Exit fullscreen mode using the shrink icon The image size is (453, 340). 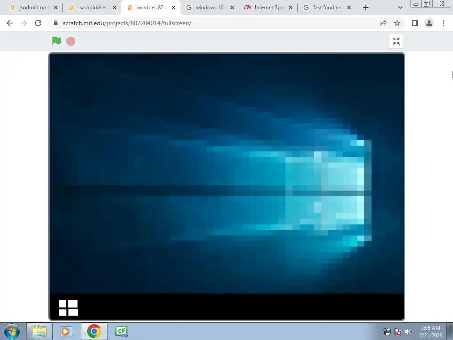coord(396,41)
